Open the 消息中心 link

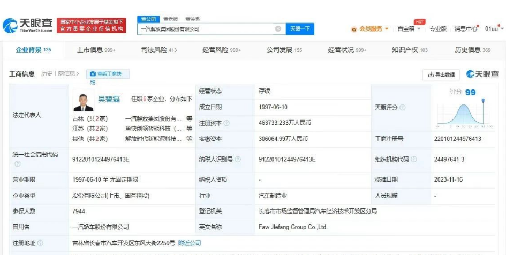click(466, 29)
